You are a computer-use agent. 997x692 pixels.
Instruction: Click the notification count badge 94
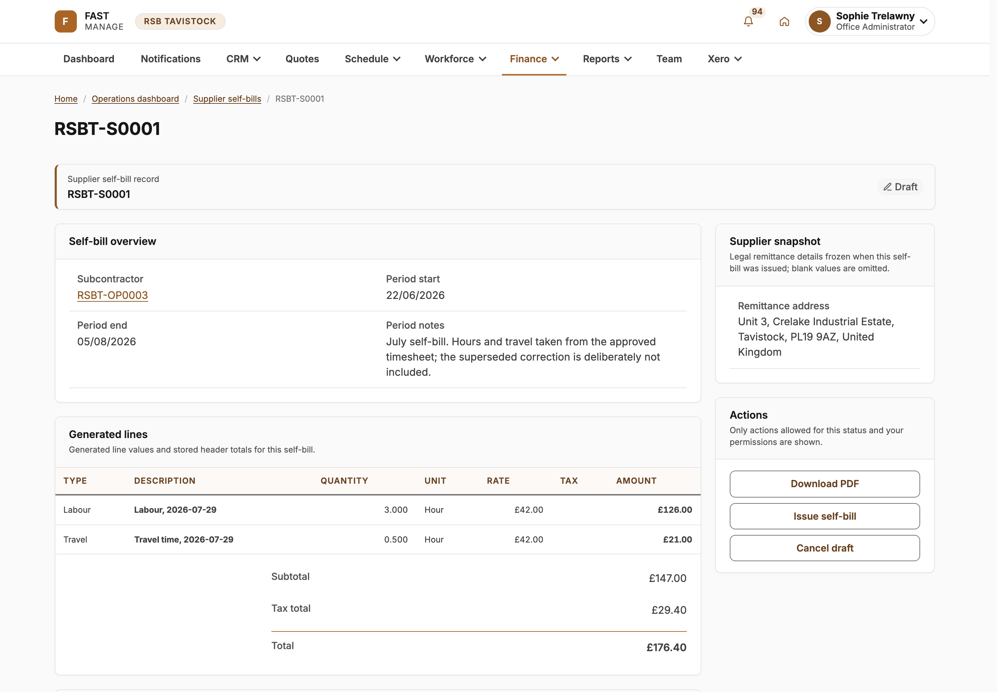(x=757, y=12)
